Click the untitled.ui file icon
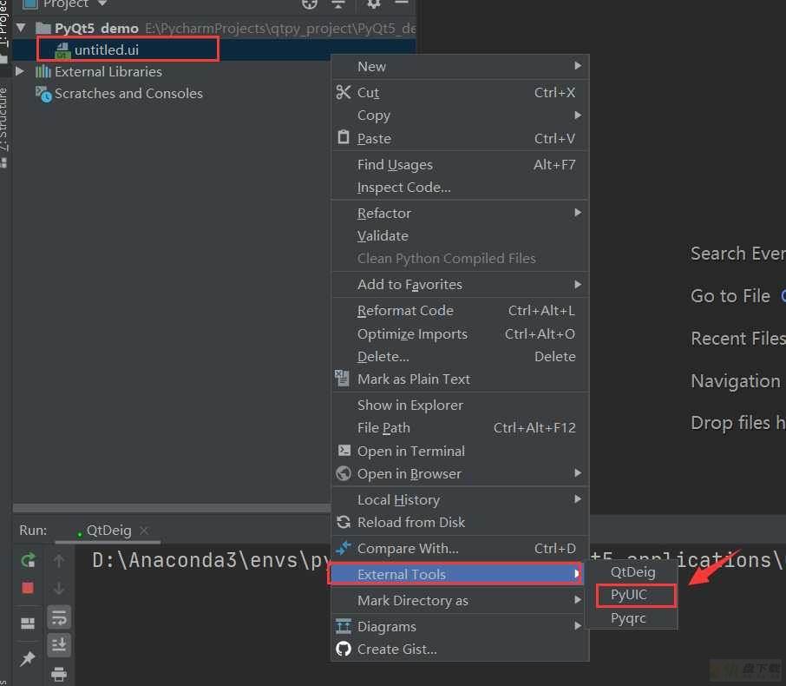The height and width of the screenshot is (686, 786). point(62,50)
